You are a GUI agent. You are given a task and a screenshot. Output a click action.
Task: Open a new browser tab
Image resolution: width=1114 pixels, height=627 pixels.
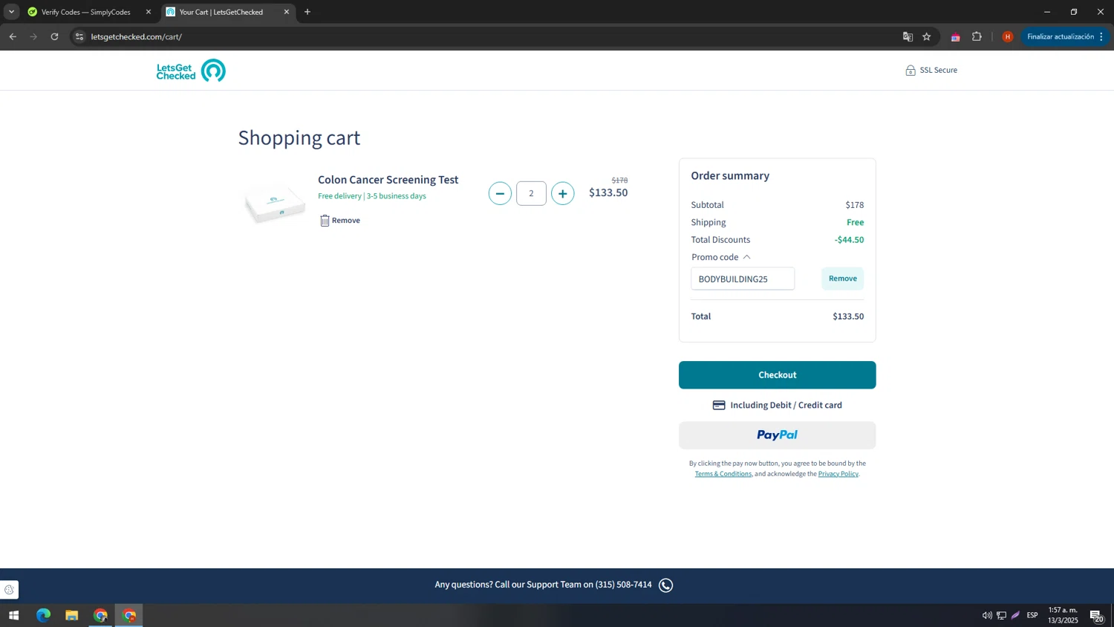[x=307, y=12]
